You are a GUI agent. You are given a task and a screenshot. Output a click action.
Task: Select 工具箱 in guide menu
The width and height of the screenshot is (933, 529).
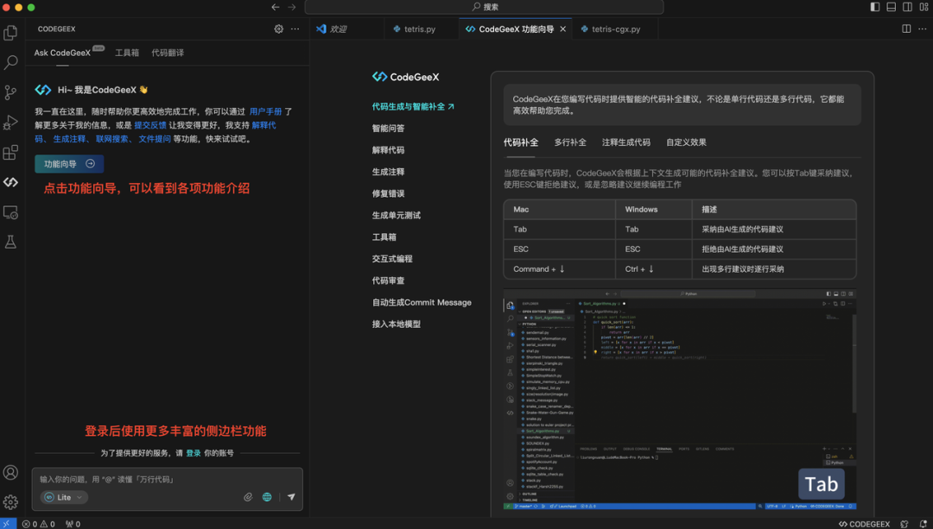coord(384,236)
